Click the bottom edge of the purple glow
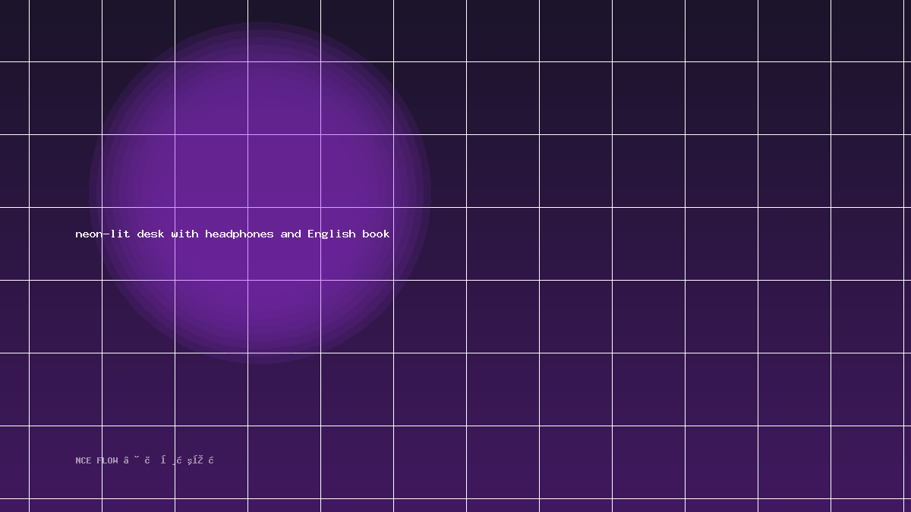This screenshot has height=512, width=911. (x=260, y=363)
